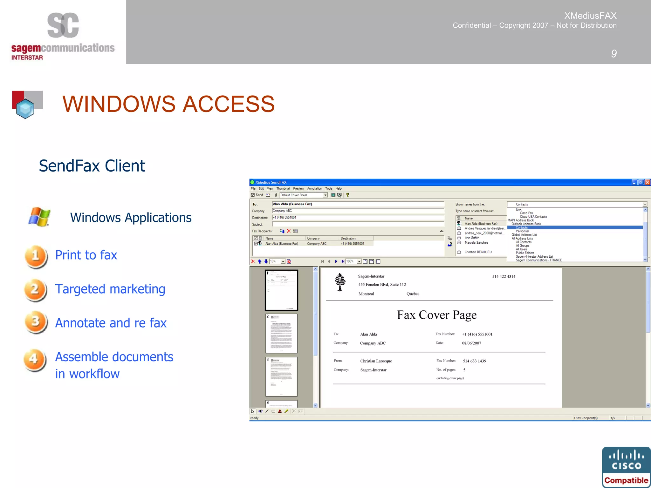Click the yellow question mark help icon
This screenshot has height=488, width=651.
pyautogui.click(x=347, y=195)
